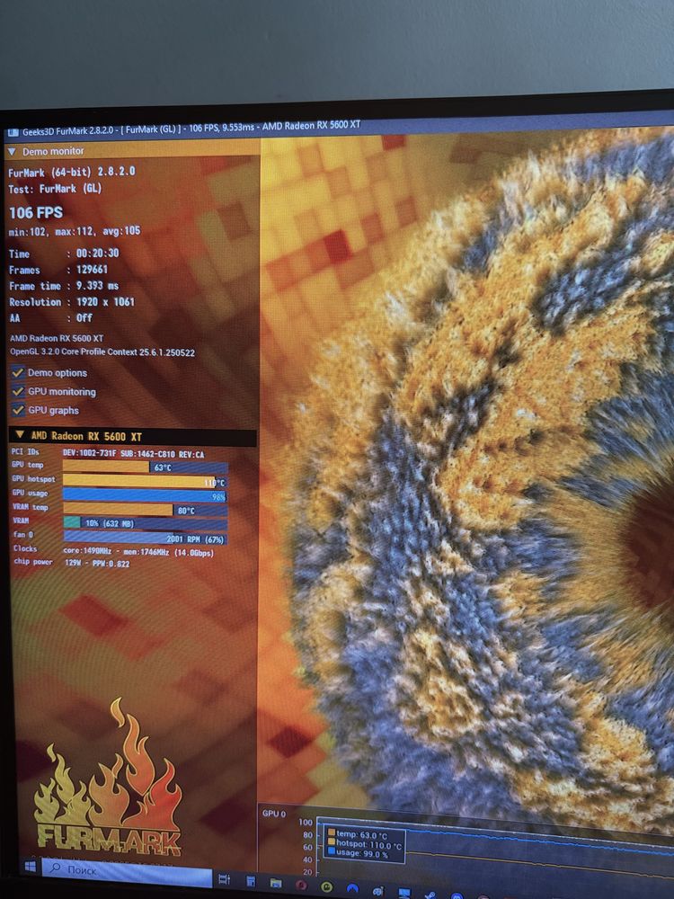The image size is (674, 899).
Task: Click the Frame time 9.393 ms value
Action: click(x=97, y=286)
